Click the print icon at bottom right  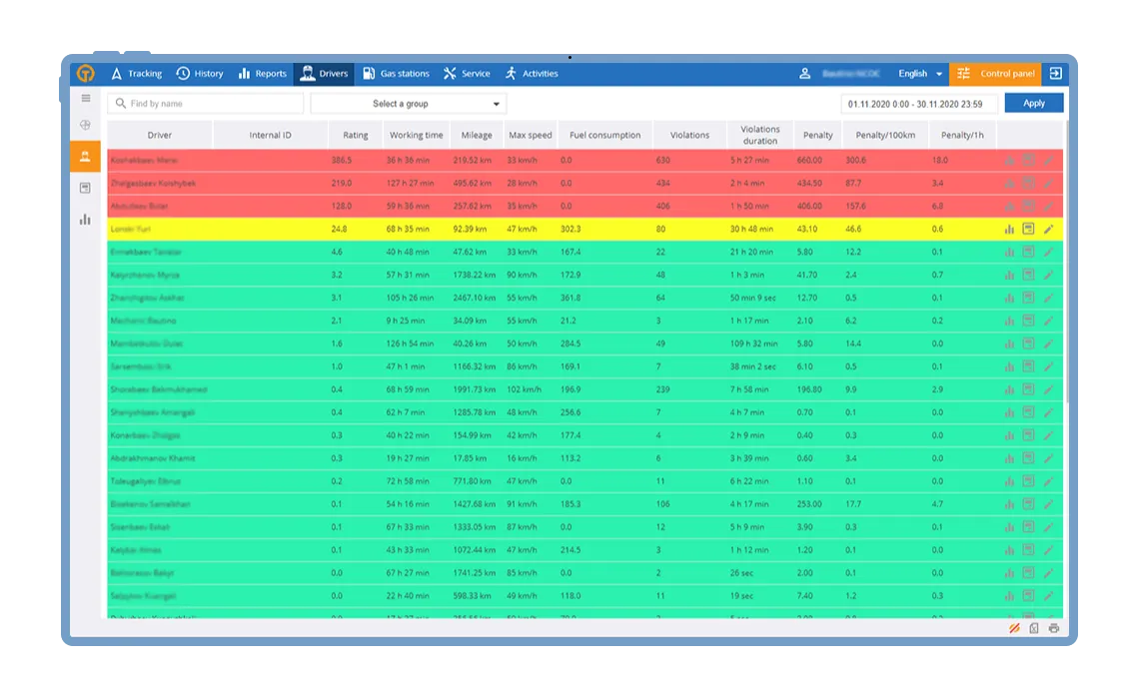tap(1051, 628)
